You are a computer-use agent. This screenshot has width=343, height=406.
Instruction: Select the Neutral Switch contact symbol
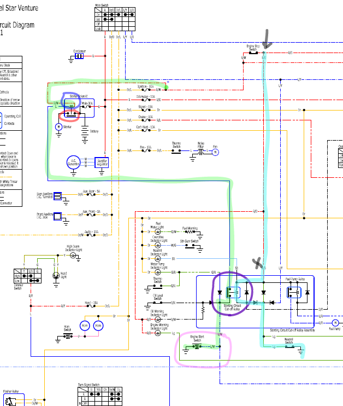289,346
